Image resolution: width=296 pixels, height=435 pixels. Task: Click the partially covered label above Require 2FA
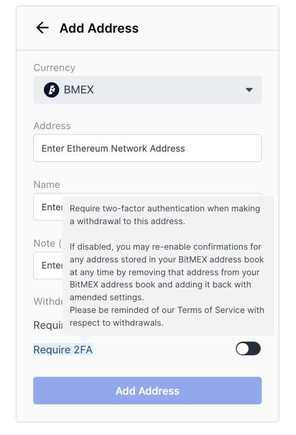tap(48, 325)
